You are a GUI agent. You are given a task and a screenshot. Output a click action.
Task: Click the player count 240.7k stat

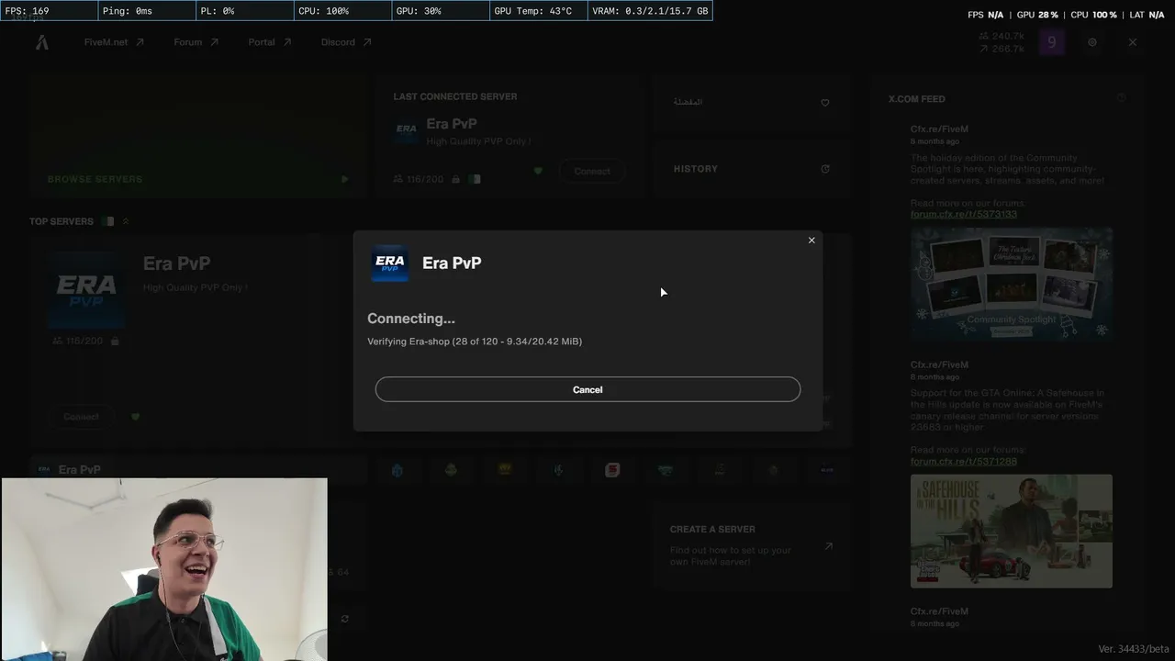pyautogui.click(x=1002, y=36)
